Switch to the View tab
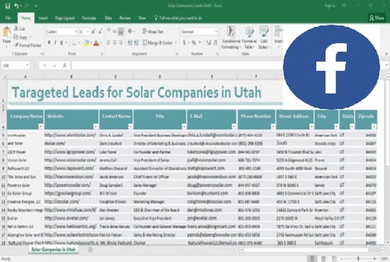 pos(142,18)
